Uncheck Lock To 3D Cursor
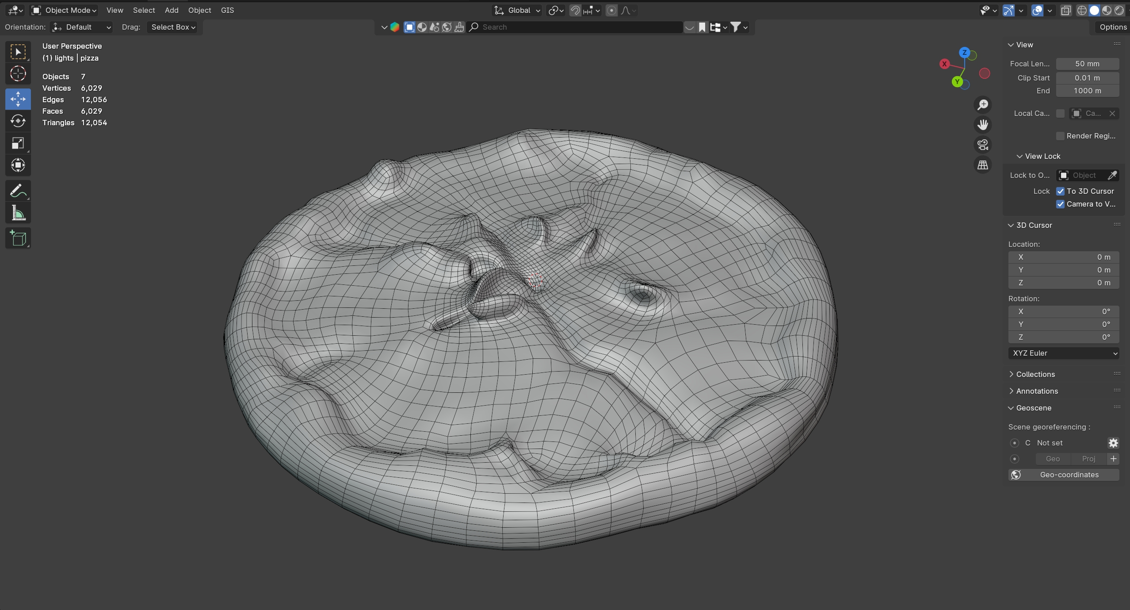Image resolution: width=1130 pixels, height=610 pixels. click(1060, 191)
